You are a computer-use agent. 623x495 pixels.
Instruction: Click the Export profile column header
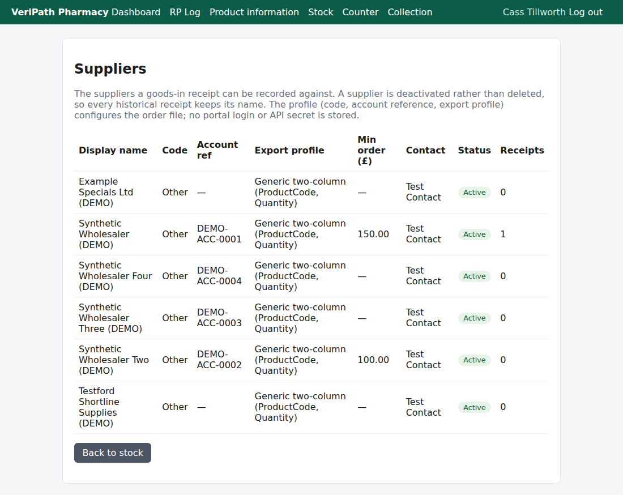pyautogui.click(x=289, y=150)
